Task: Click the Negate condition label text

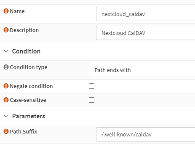Action: coord(31,86)
